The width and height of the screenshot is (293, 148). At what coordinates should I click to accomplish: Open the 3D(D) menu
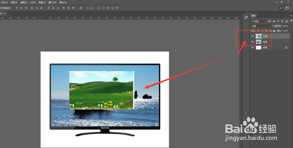[x=33, y=2]
